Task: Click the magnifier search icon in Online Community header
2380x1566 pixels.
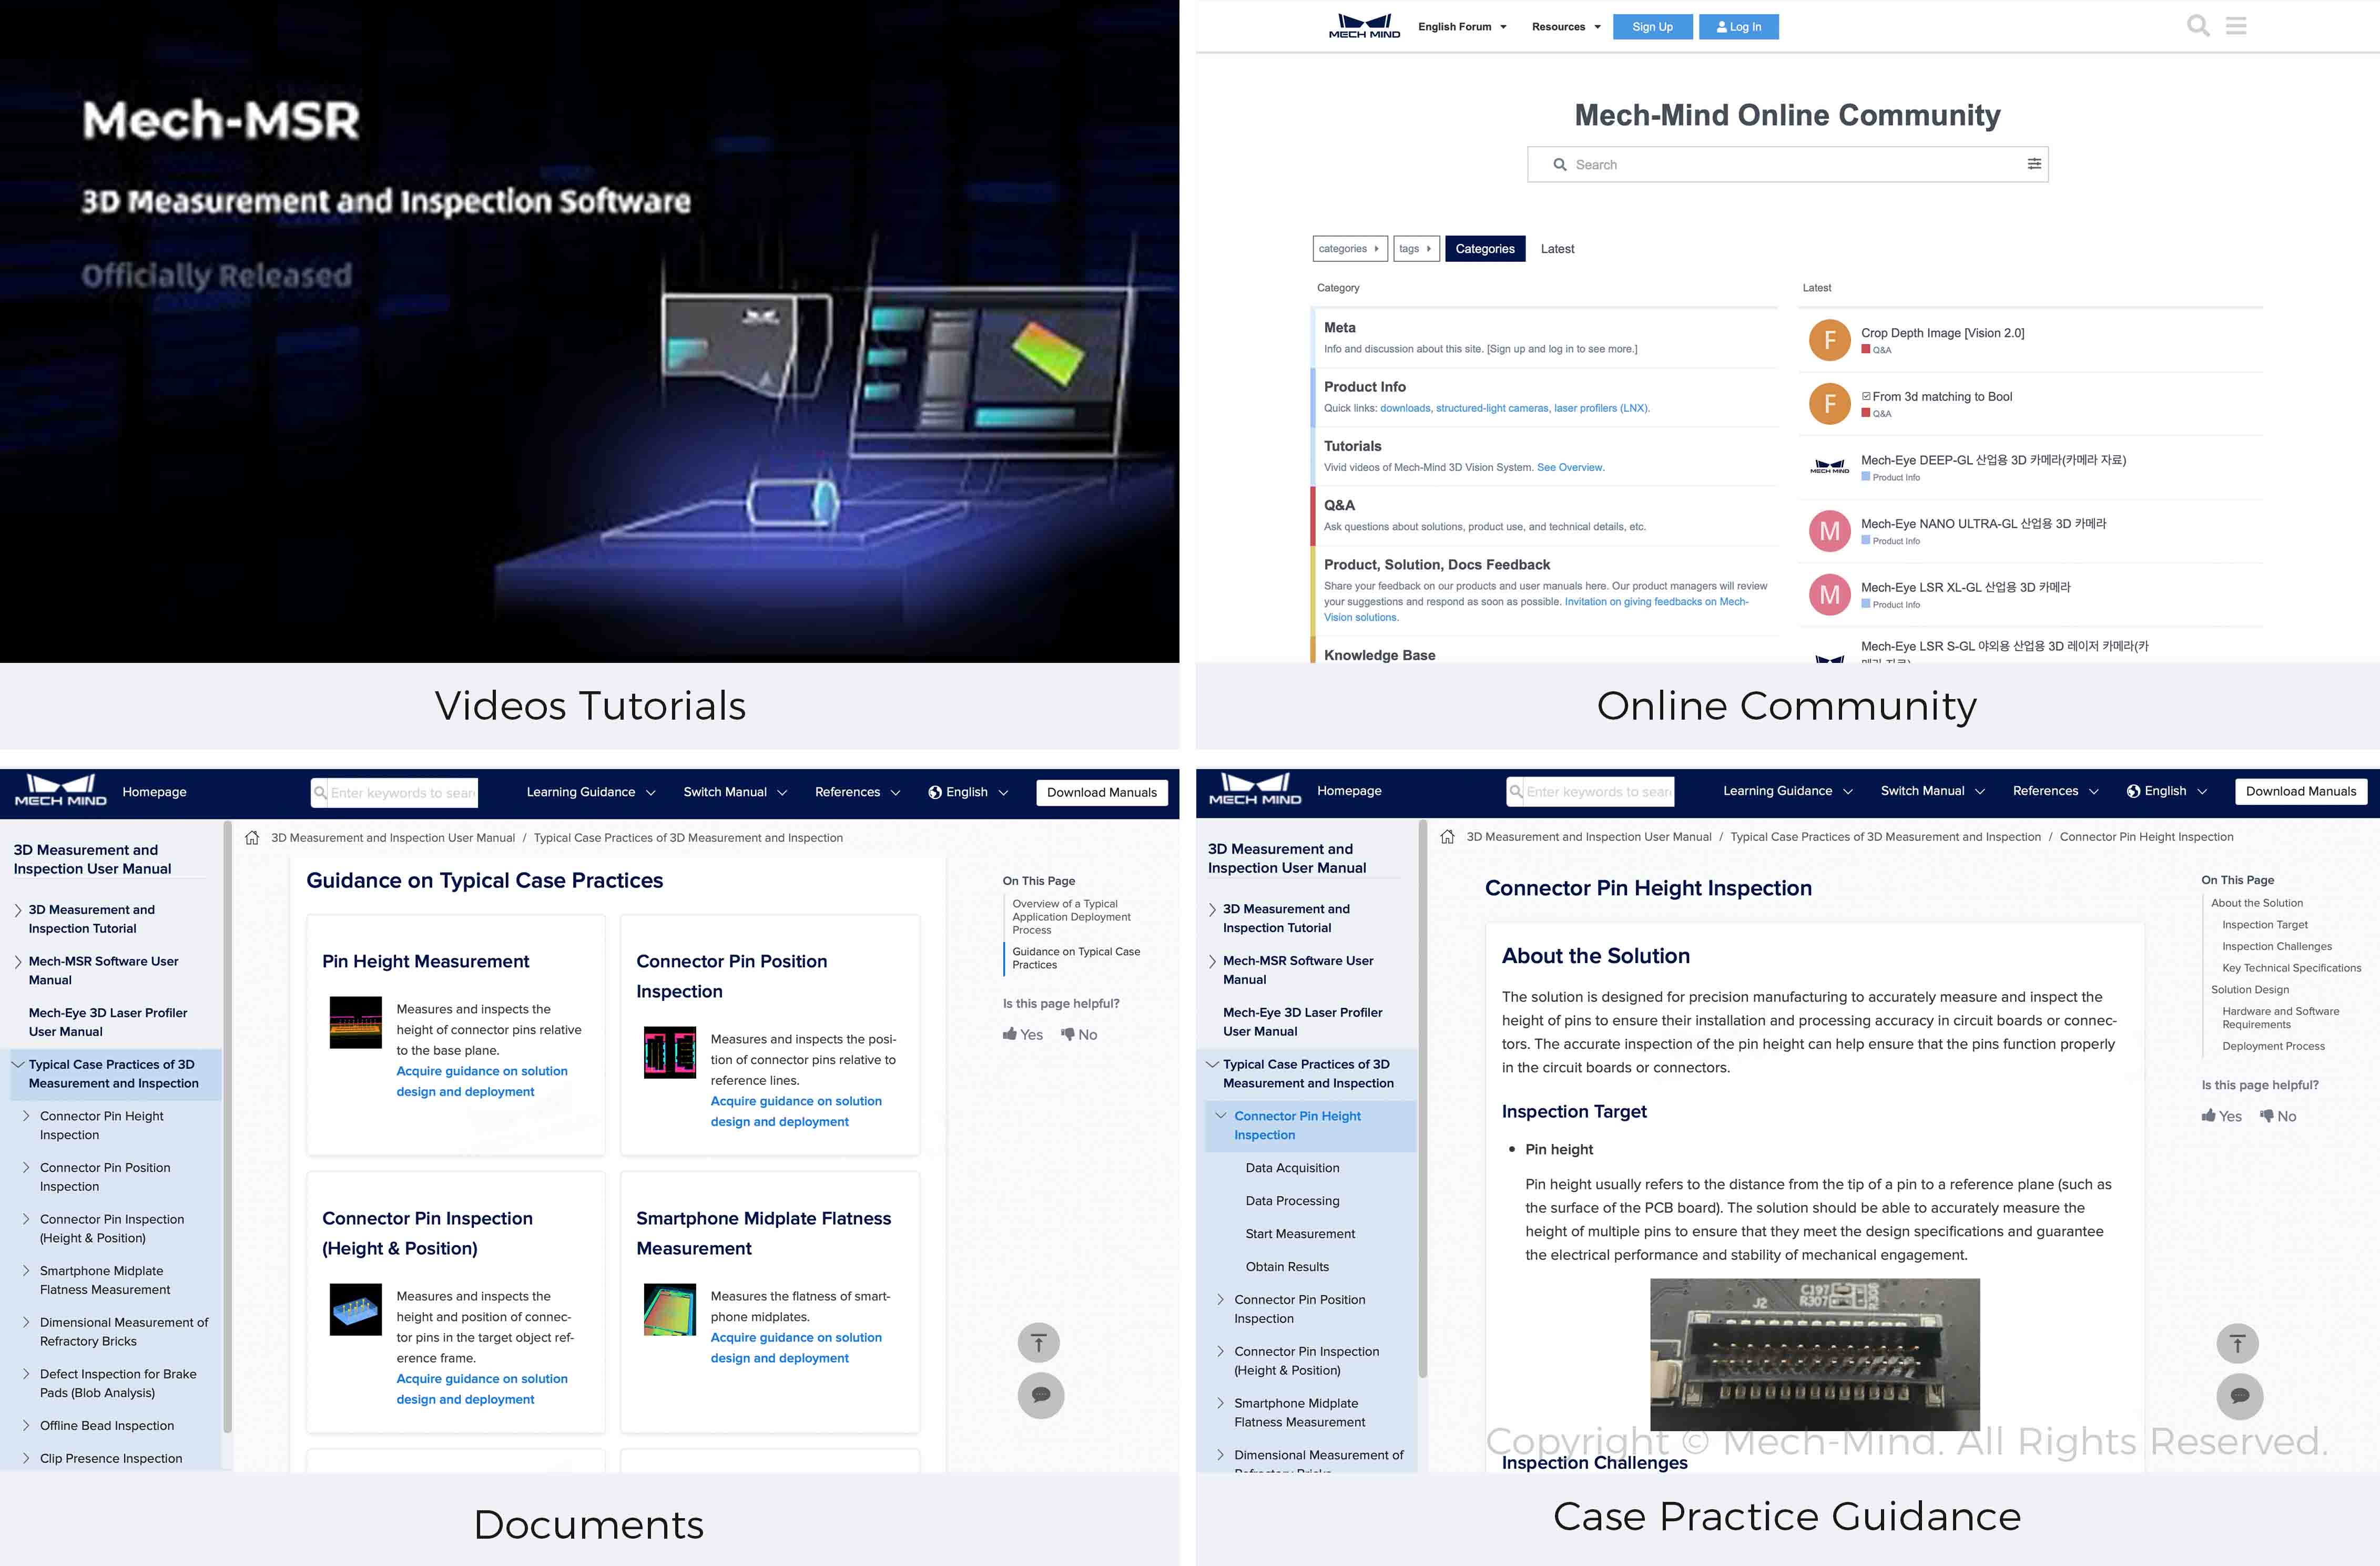Action: [x=2198, y=26]
